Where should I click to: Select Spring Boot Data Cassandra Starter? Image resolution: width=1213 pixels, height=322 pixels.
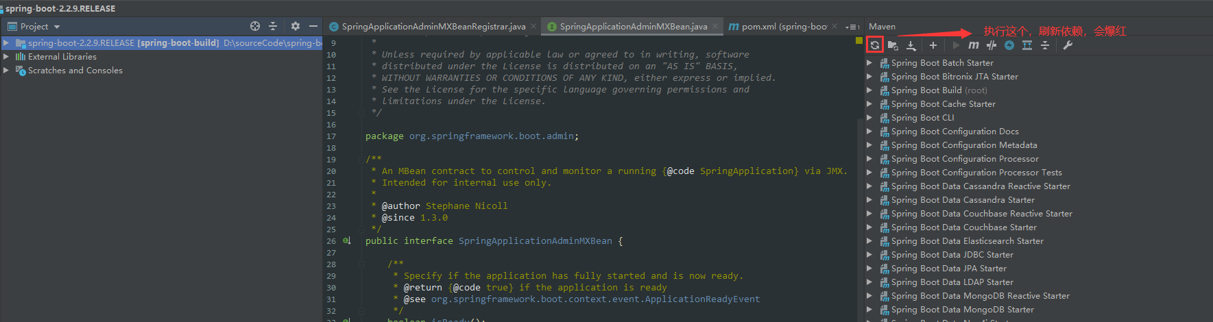click(963, 200)
